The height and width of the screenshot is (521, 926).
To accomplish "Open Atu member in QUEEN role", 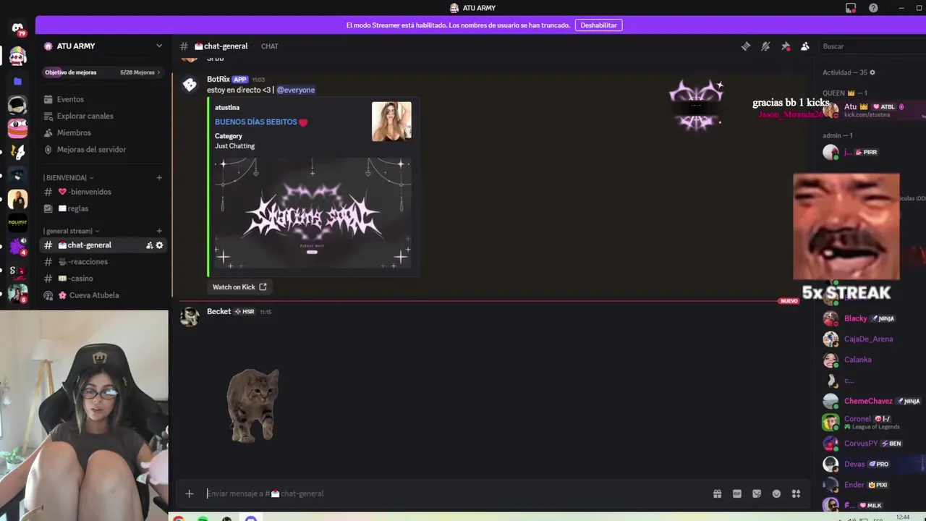I will coord(872,110).
